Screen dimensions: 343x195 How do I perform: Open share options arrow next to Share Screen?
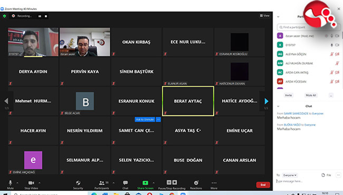coord(154,183)
